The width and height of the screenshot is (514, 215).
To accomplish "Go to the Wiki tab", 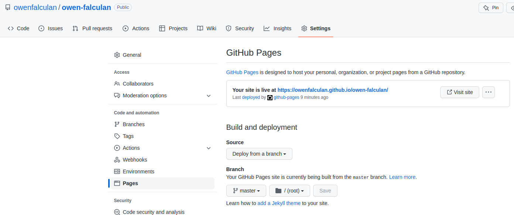I will [x=207, y=28].
